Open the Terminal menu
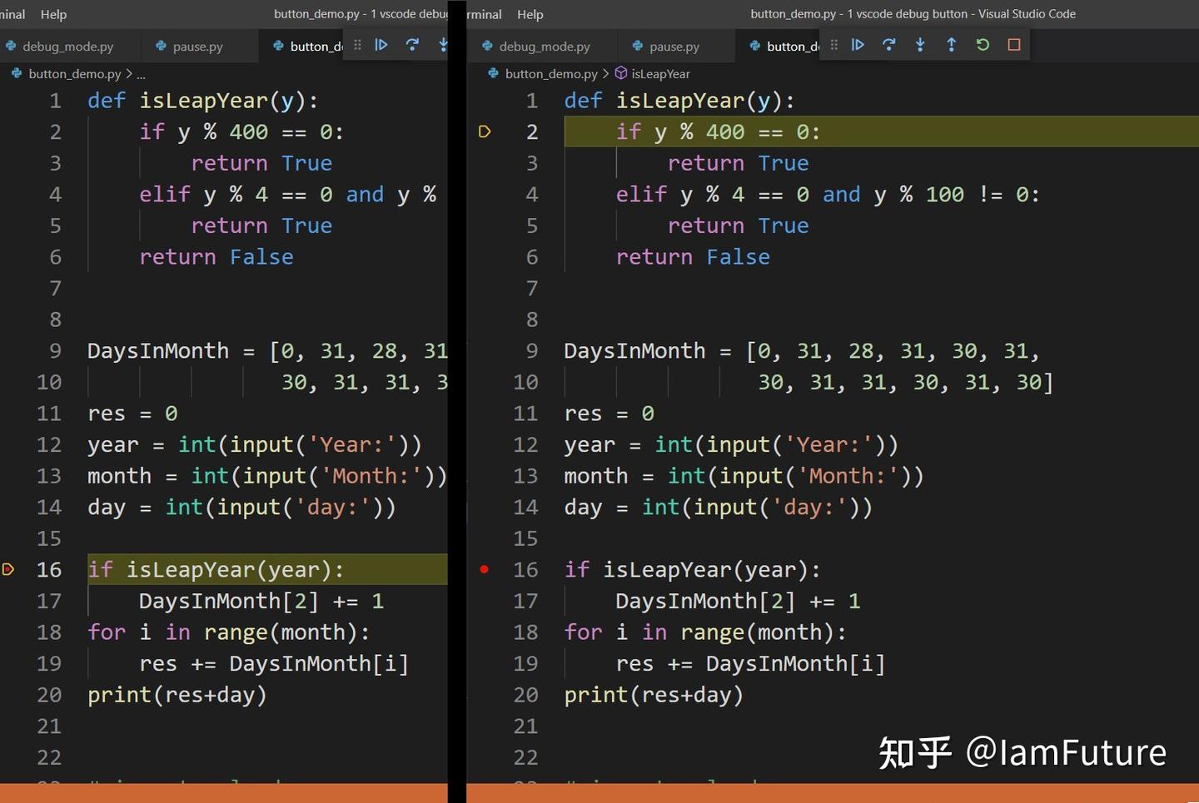1199x803 pixels. (483, 14)
